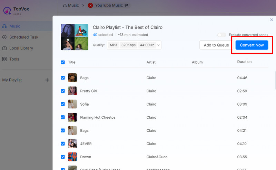Click the Clairo playlist cover thumbnail
Image resolution: width=276 pixels, height=170 pixels.
[75, 37]
